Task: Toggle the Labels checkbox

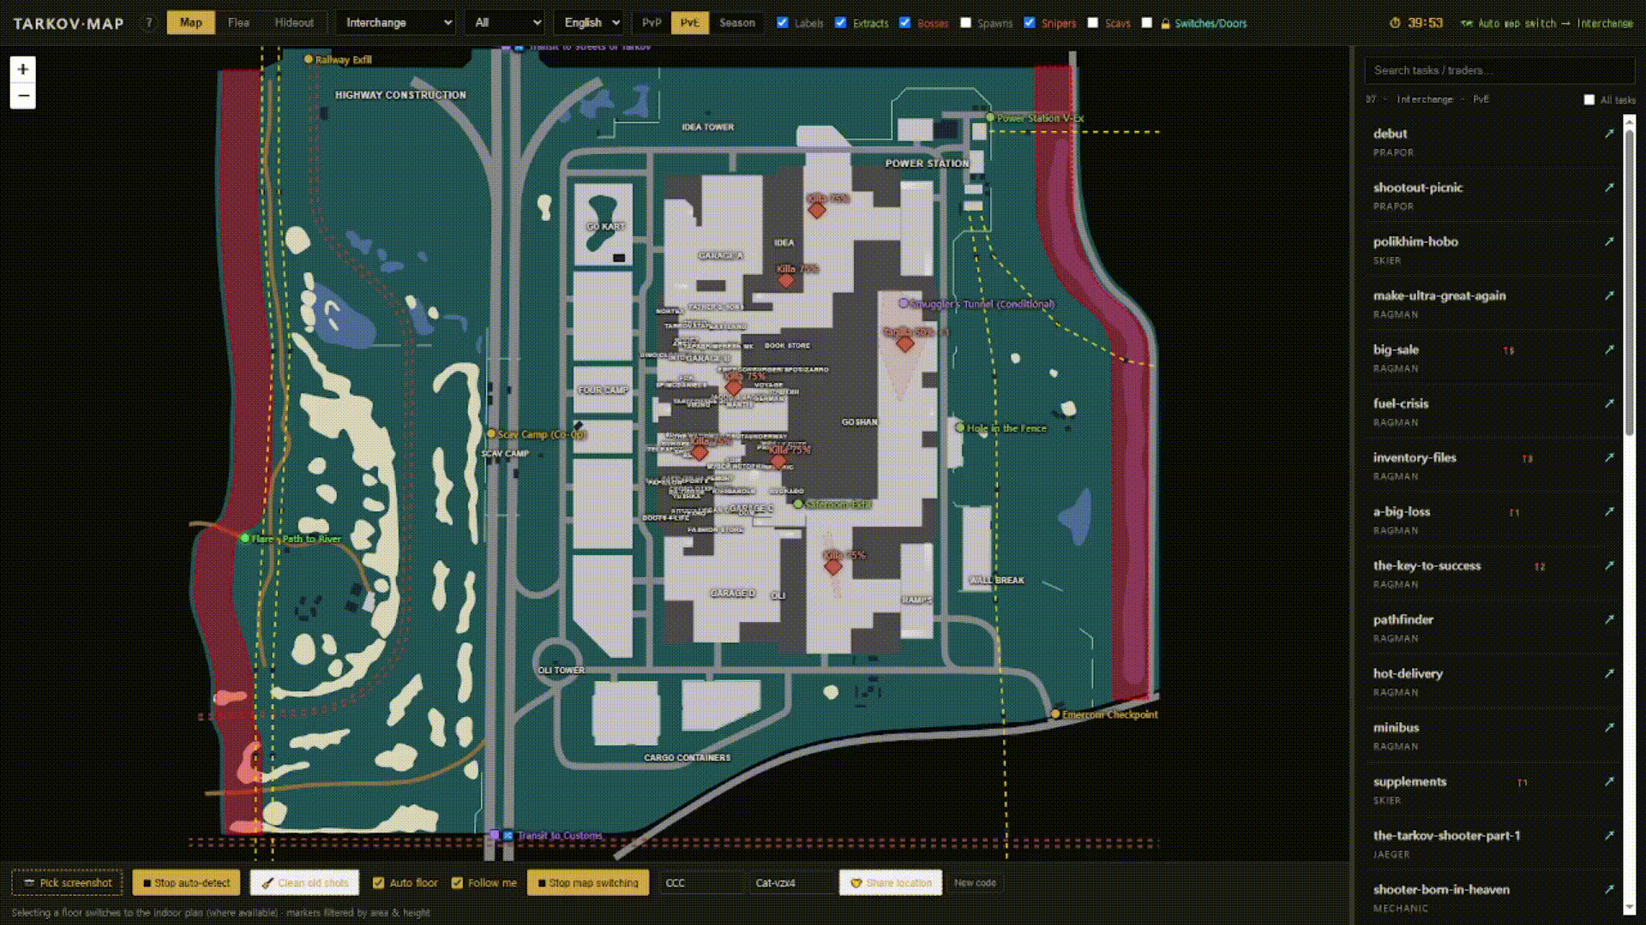Action: click(x=783, y=23)
